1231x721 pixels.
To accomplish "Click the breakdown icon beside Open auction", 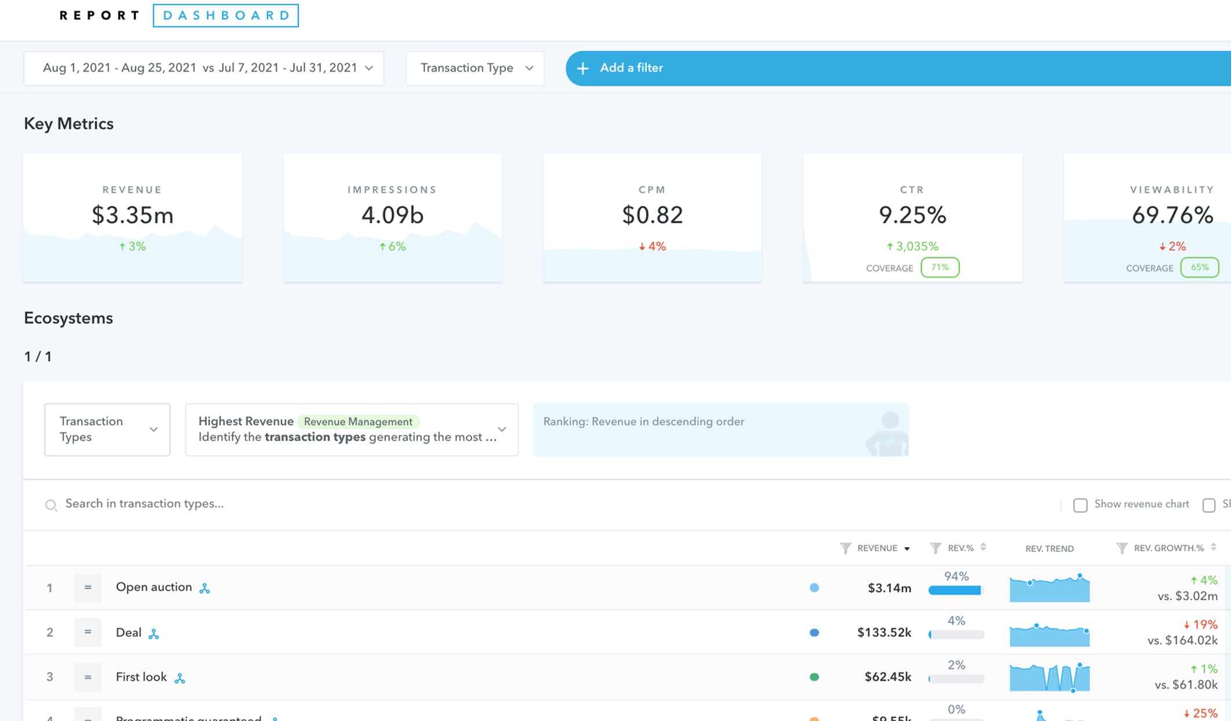I will click(x=205, y=588).
